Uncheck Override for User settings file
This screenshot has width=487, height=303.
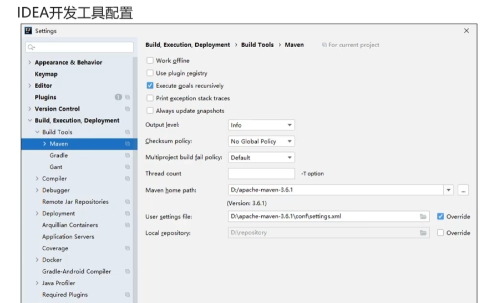tap(440, 216)
